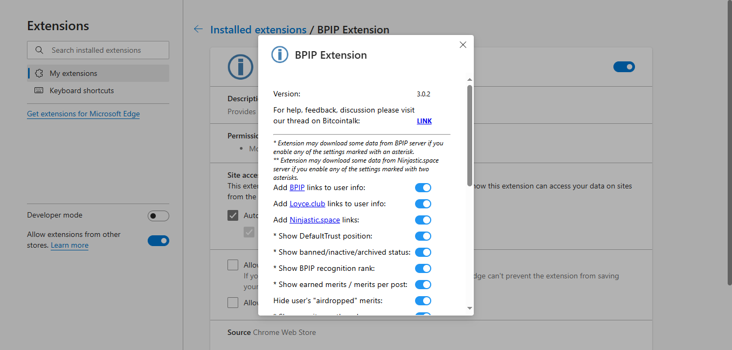This screenshot has height=350, width=732.
Task: Click the Keyboard shortcuts keyboard icon
Action: click(39, 90)
